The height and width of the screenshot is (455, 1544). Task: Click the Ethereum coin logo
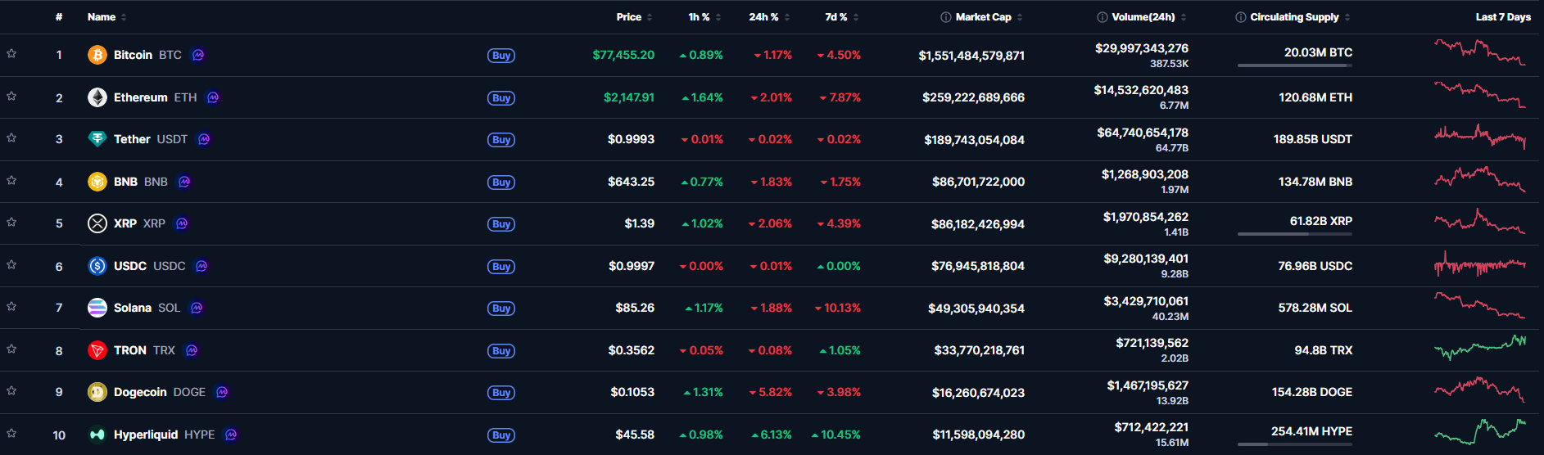click(x=97, y=97)
